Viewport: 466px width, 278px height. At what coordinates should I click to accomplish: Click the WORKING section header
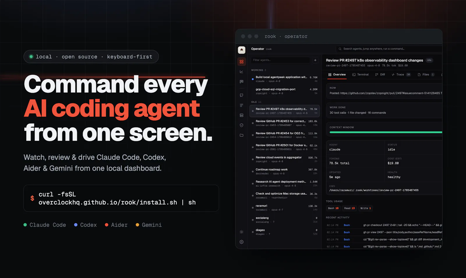click(259, 70)
